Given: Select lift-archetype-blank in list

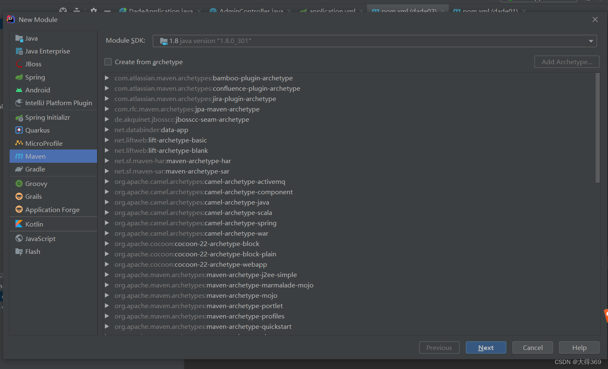Looking at the screenshot, I should [349, 150].
